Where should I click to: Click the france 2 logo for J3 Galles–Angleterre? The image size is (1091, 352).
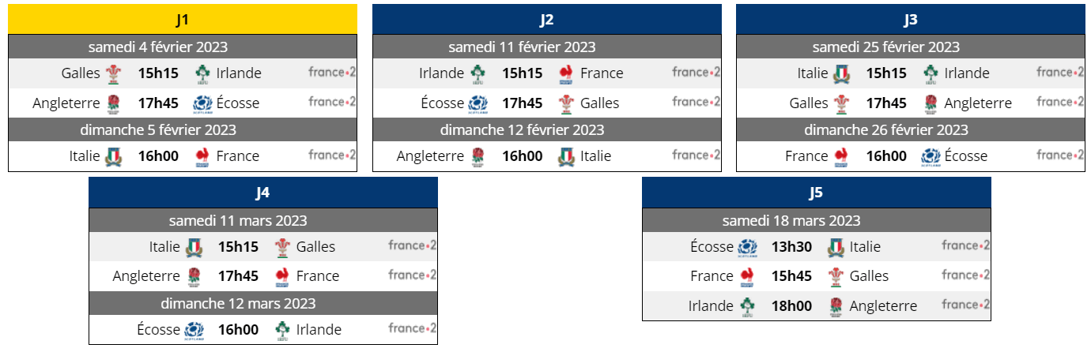pyautogui.click(x=1060, y=102)
